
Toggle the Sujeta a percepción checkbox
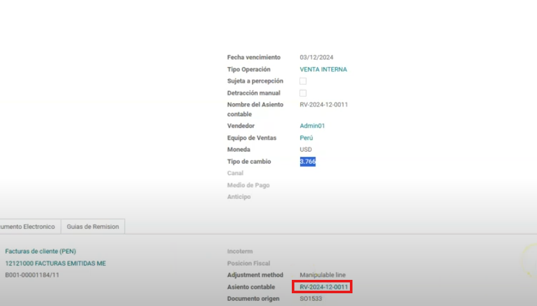point(303,81)
